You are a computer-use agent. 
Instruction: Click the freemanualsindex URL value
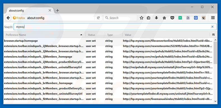pos(167,99)
